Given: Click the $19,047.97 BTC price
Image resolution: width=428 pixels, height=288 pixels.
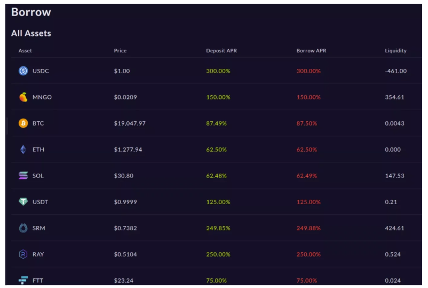Looking at the screenshot, I should click(130, 123).
